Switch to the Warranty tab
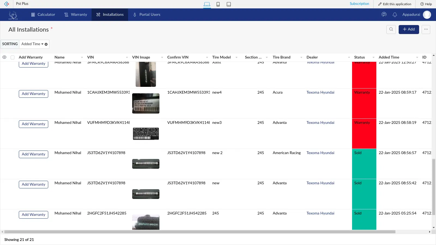The height and width of the screenshot is (245, 436). (76, 14)
